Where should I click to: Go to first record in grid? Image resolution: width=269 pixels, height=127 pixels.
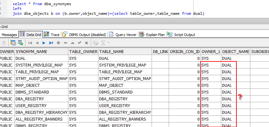coord(30,43)
